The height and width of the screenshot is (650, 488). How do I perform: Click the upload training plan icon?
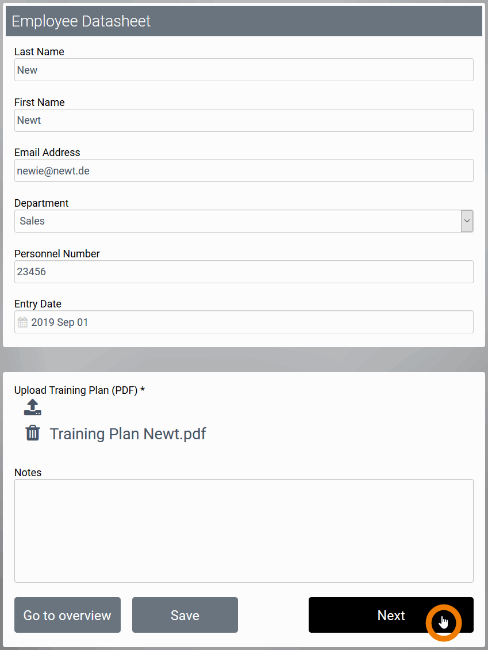pos(33,407)
